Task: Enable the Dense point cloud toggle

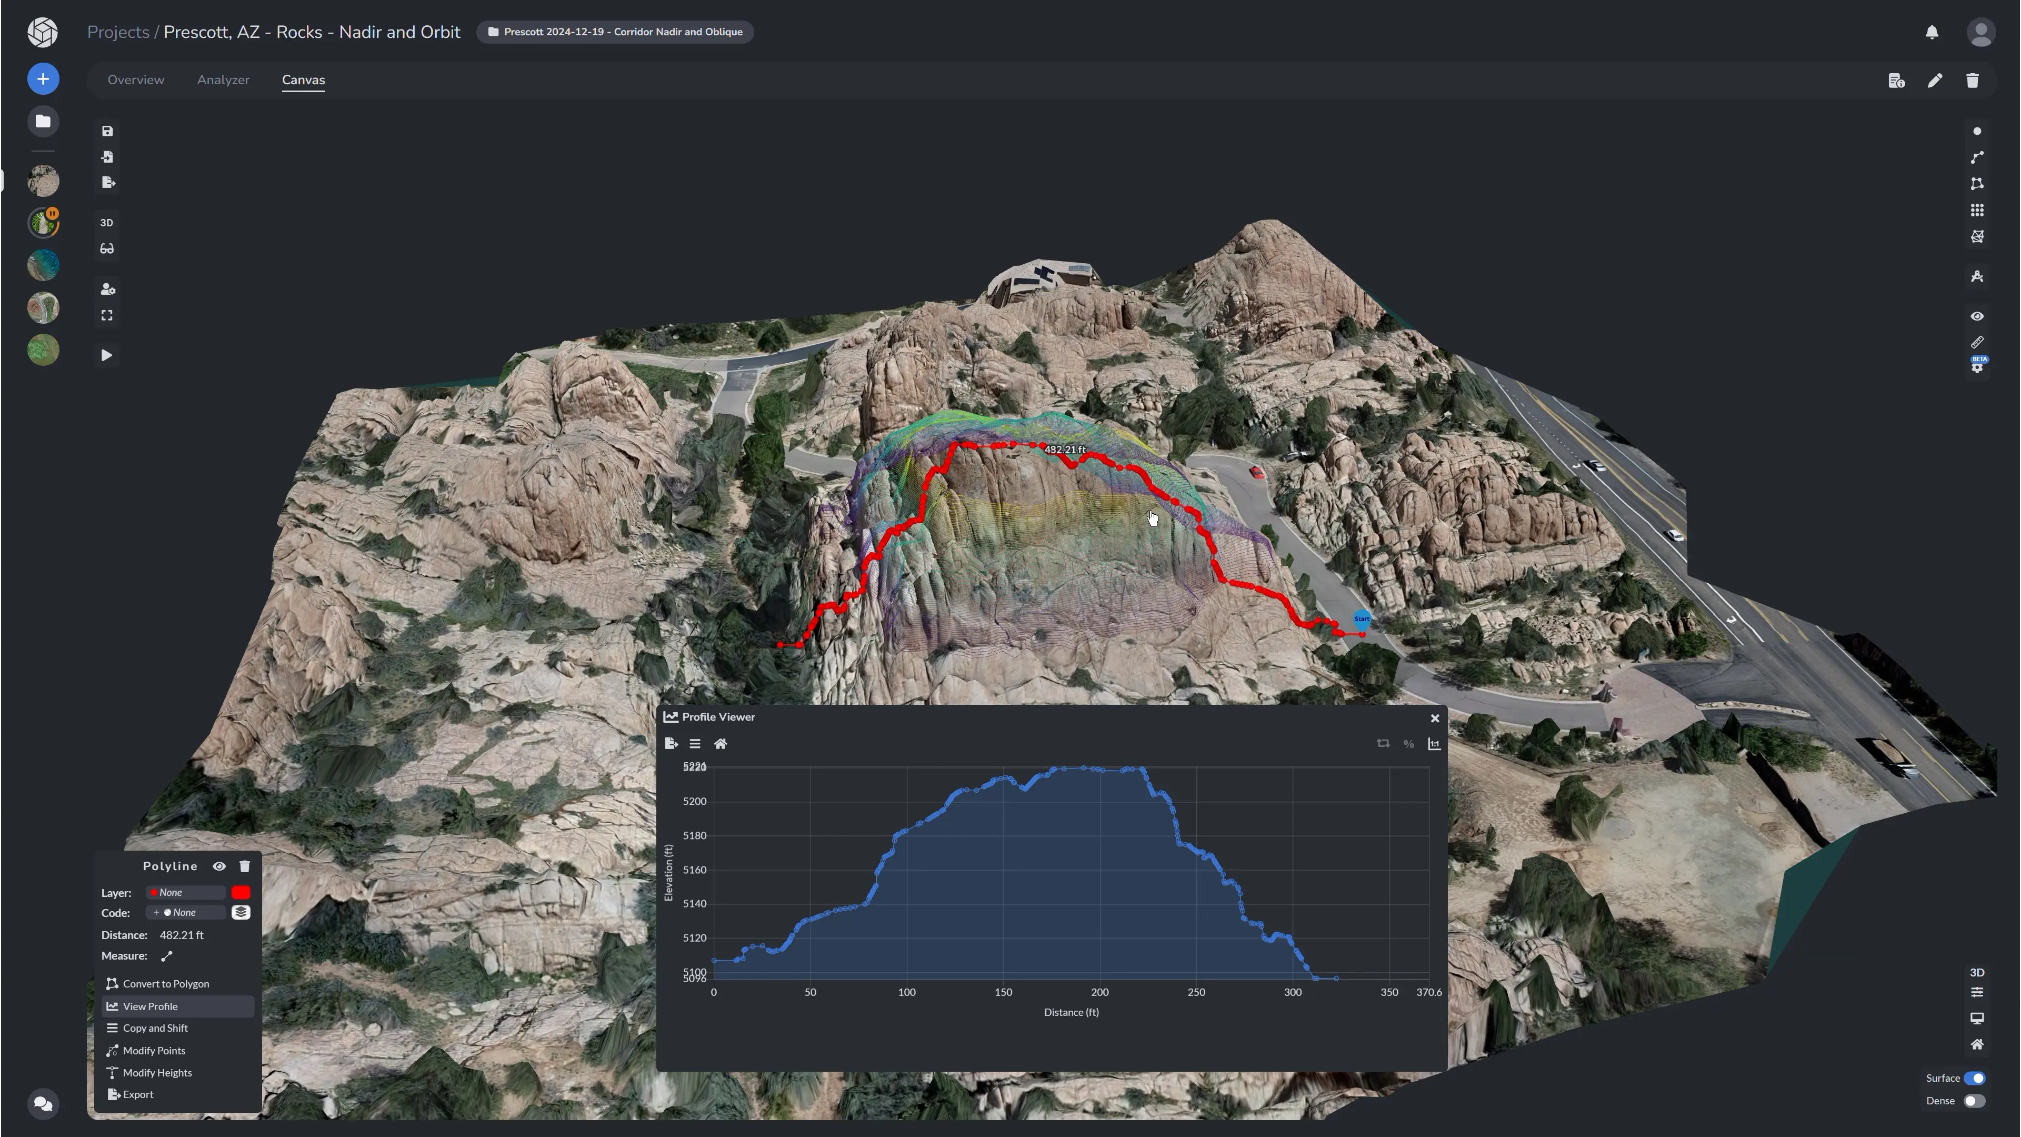Action: [x=1974, y=1101]
